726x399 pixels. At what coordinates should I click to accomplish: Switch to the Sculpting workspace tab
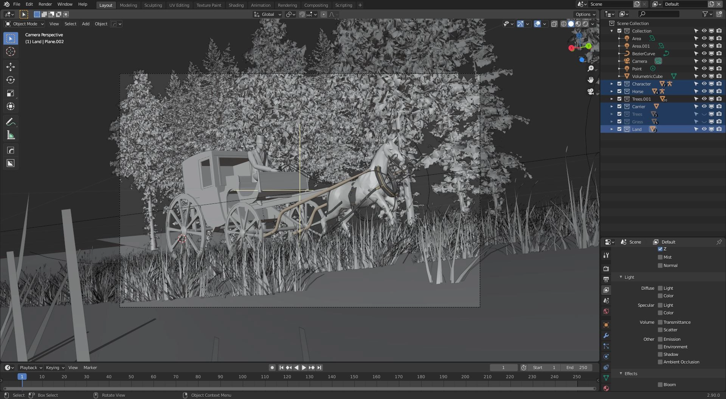click(x=153, y=5)
